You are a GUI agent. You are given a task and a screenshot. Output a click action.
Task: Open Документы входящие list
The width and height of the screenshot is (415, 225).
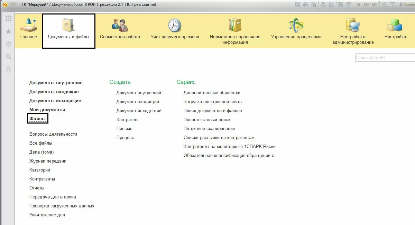54,92
